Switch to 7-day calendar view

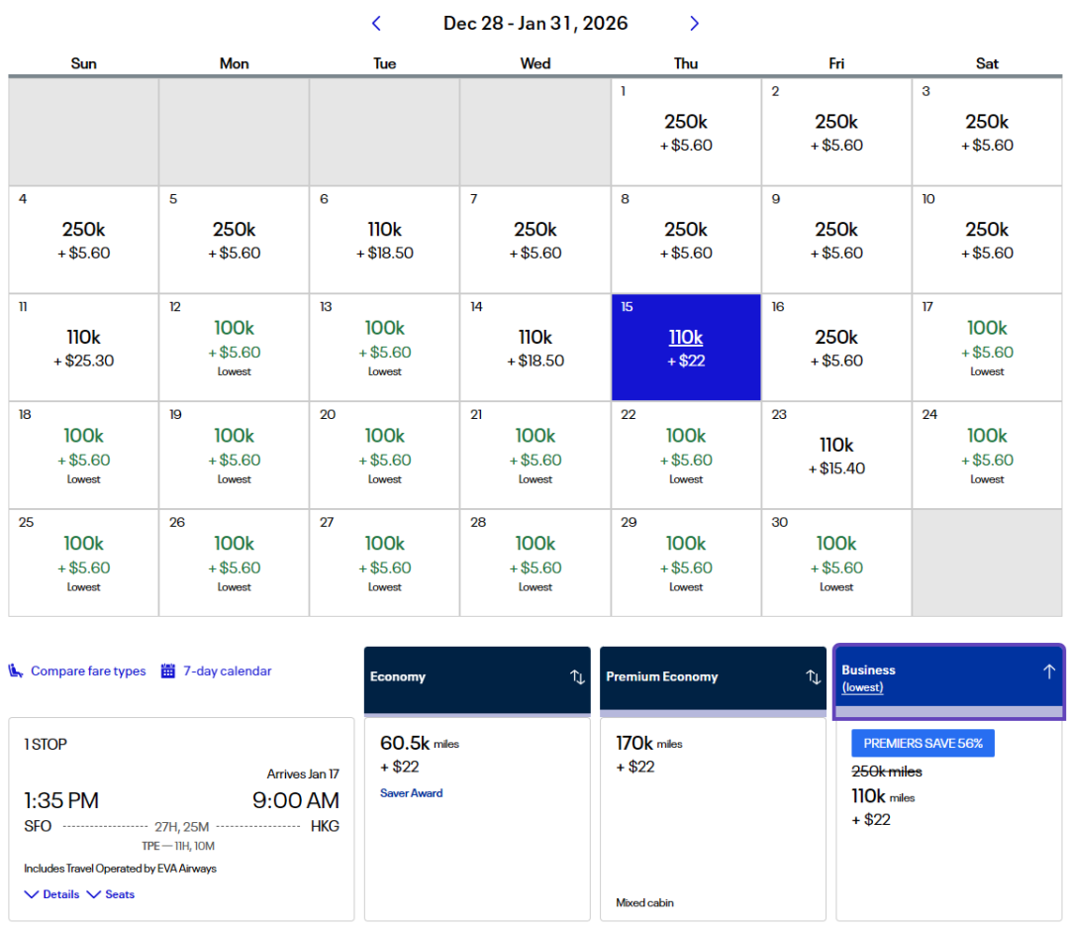[227, 671]
